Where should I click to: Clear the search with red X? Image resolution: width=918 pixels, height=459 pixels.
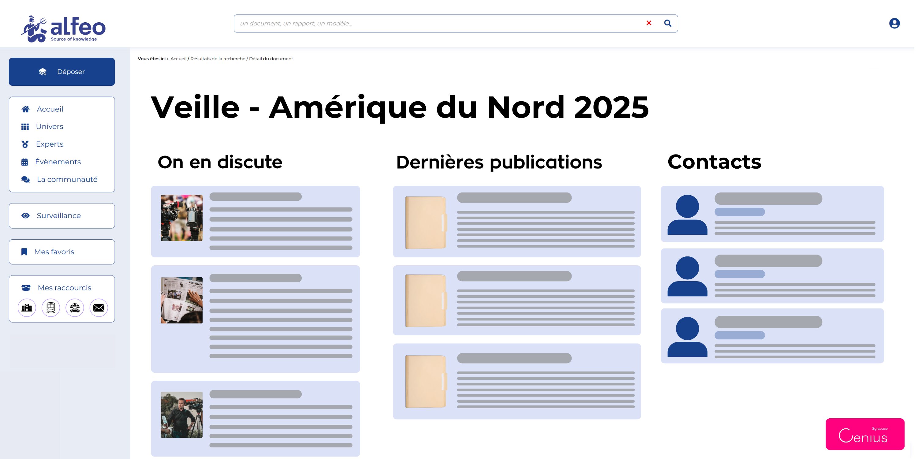pos(649,23)
